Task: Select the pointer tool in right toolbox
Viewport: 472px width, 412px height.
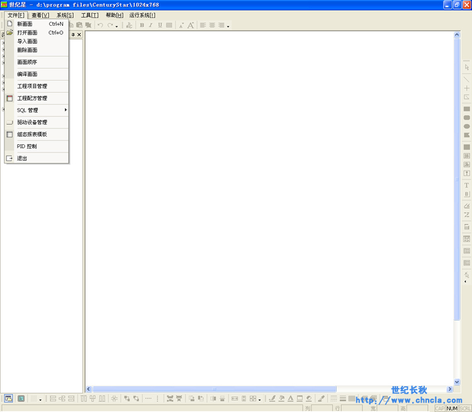Action: click(x=467, y=67)
